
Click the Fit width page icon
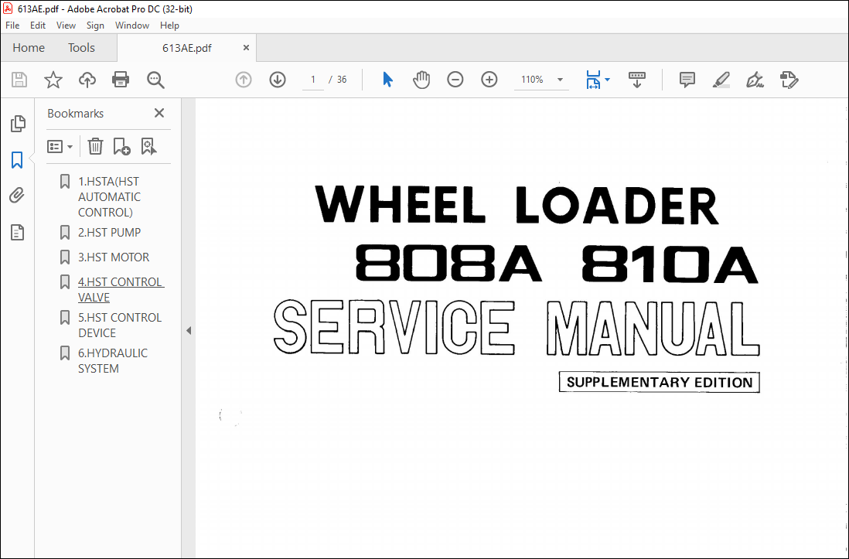click(593, 80)
